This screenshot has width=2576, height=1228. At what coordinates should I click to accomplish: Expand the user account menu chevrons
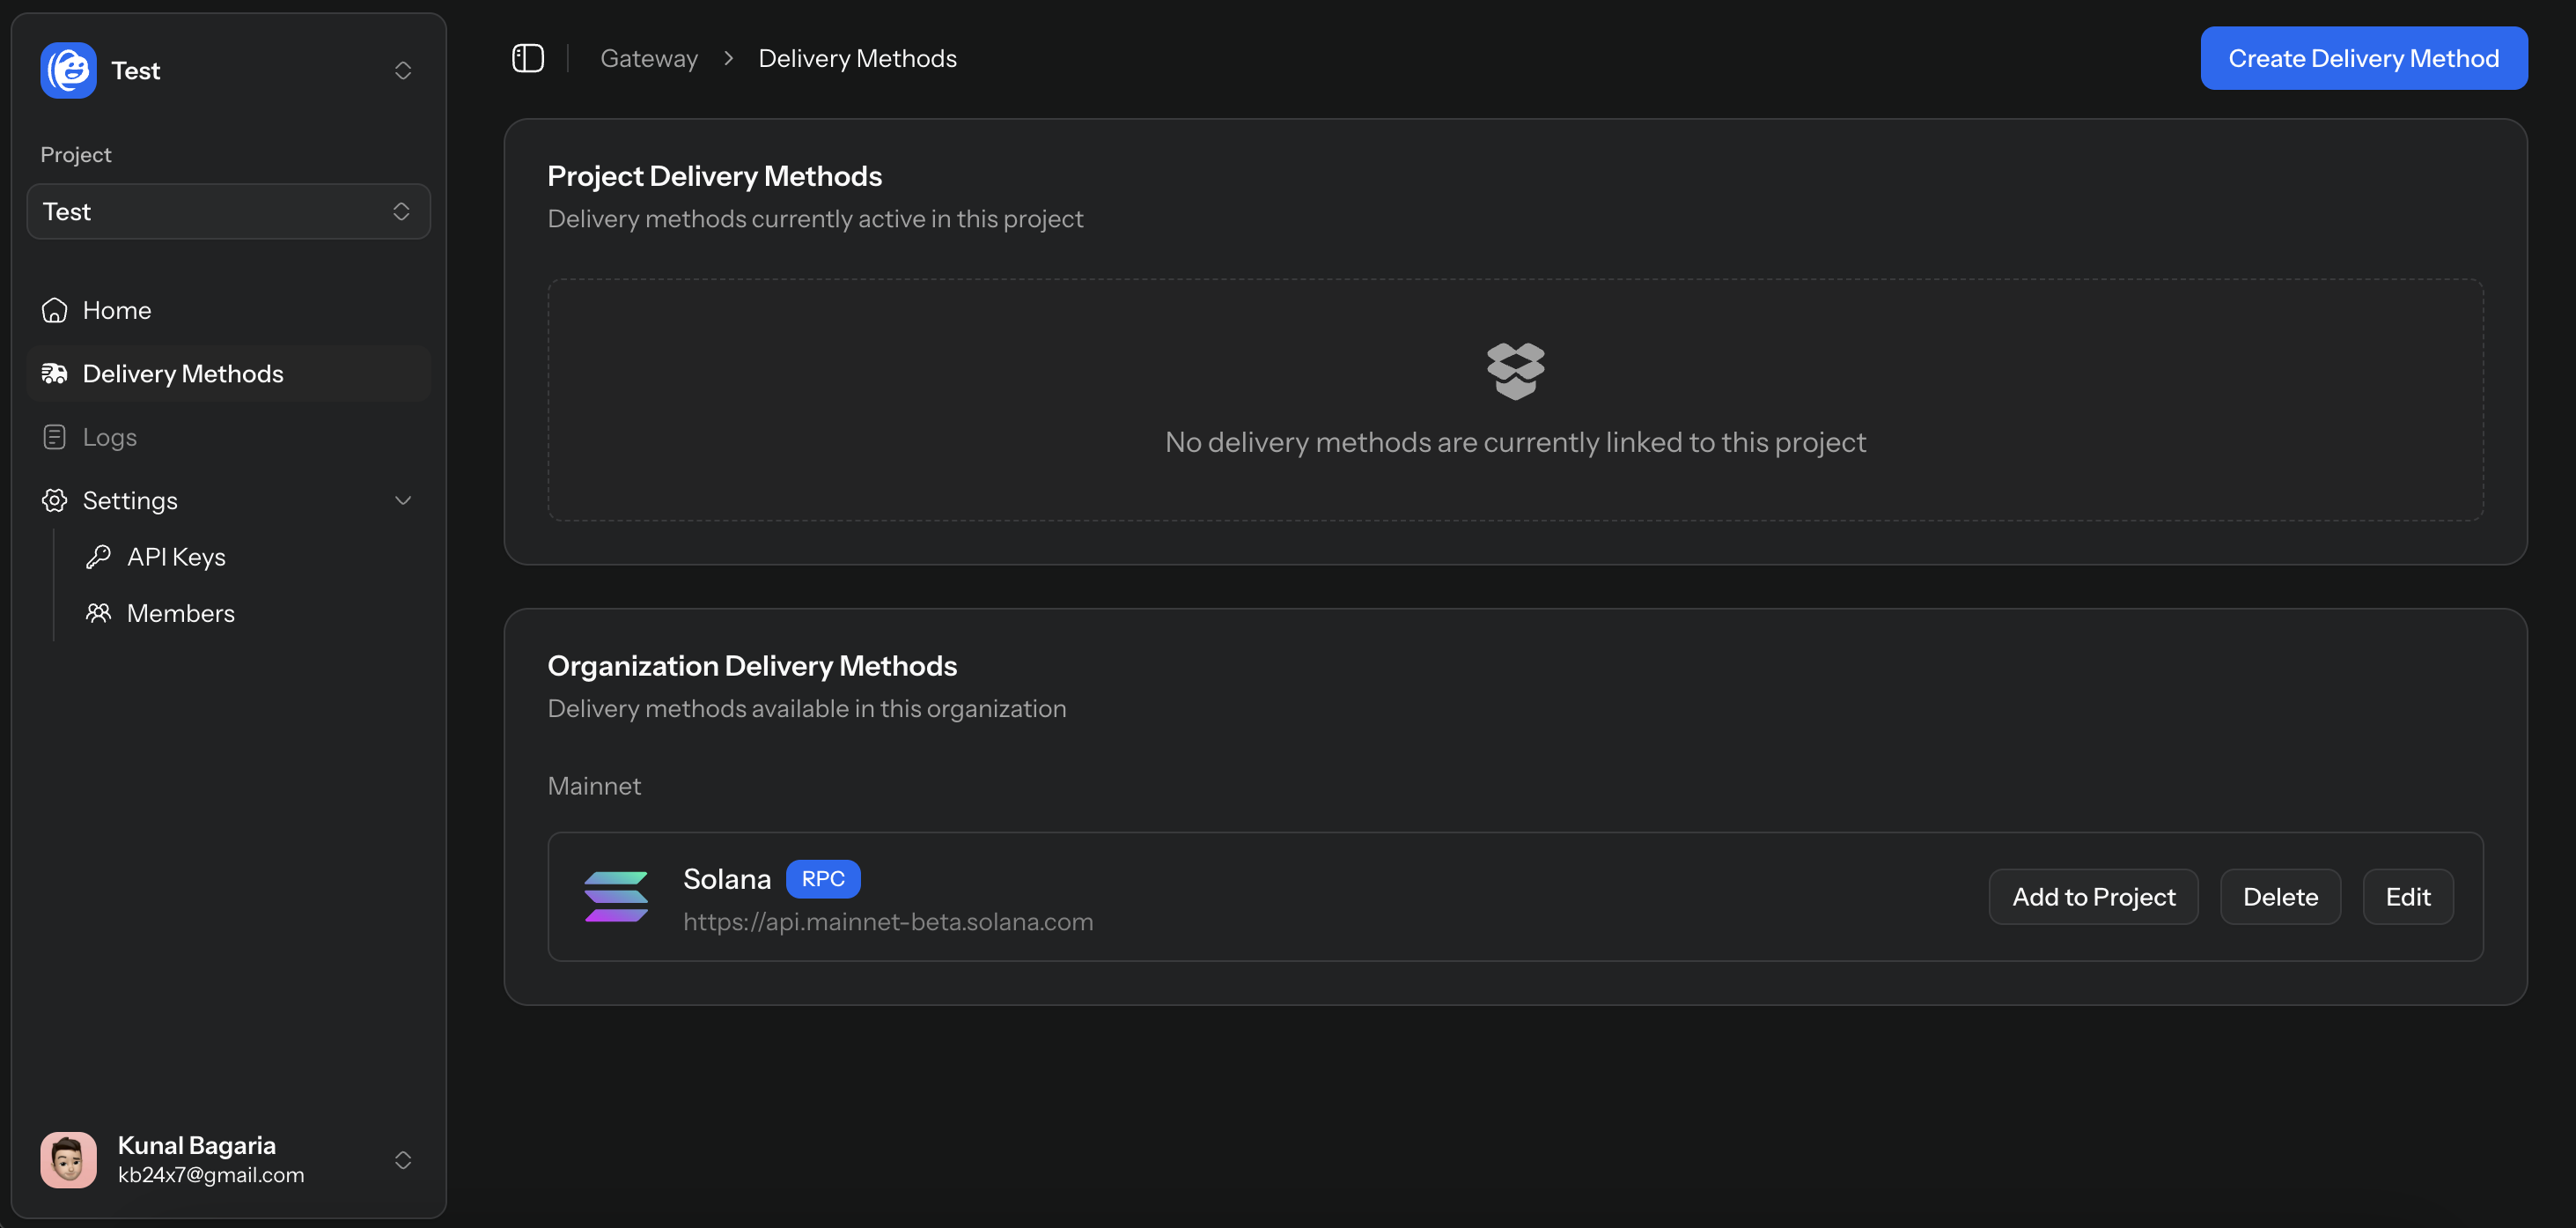pyautogui.click(x=403, y=1159)
